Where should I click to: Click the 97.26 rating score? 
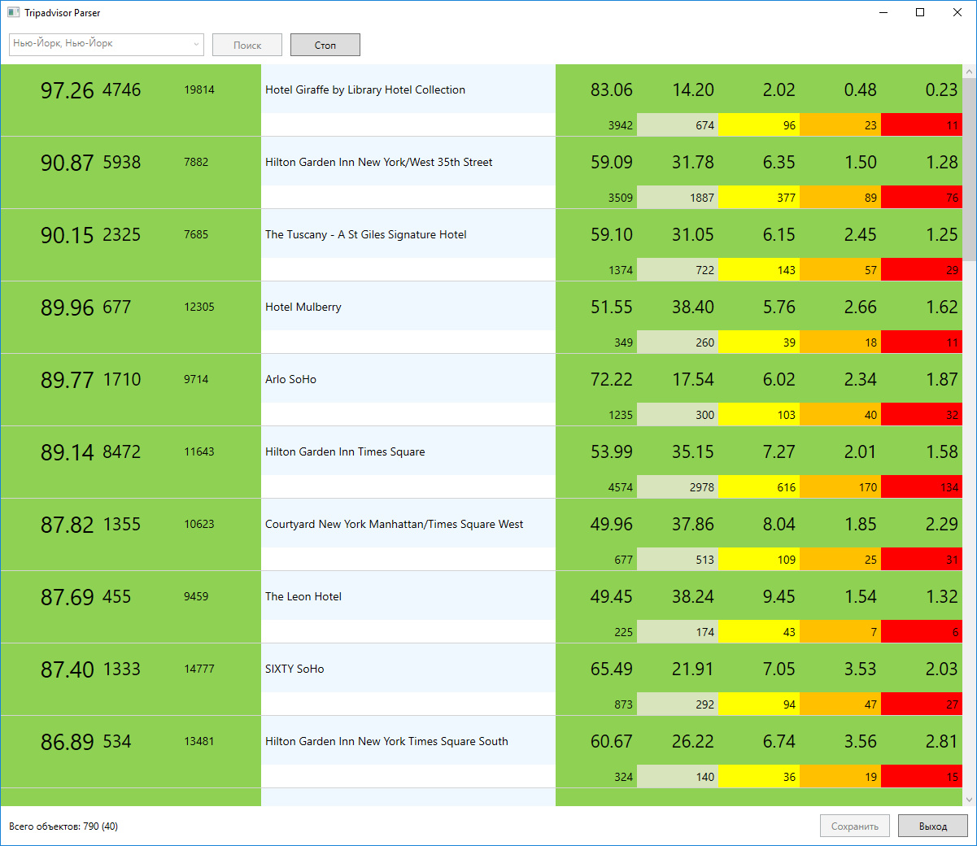coord(68,90)
